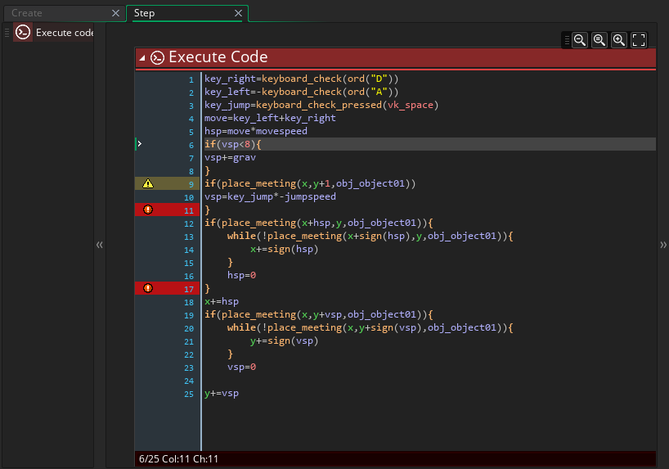The width and height of the screenshot is (669, 469).
Task: Click the x+=sign(hsp) line
Action: tap(284, 249)
